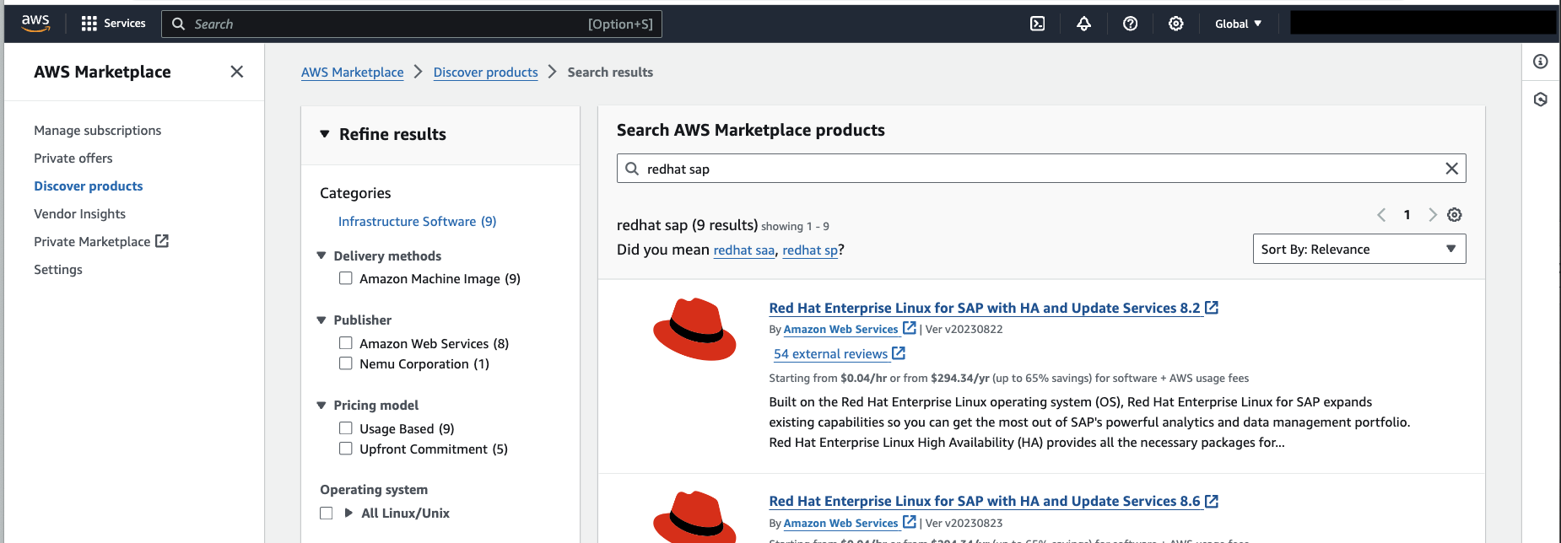The image size is (1561, 543).
Task: Click the redhat saa suggestion
Action: click(x=744, y=250)
